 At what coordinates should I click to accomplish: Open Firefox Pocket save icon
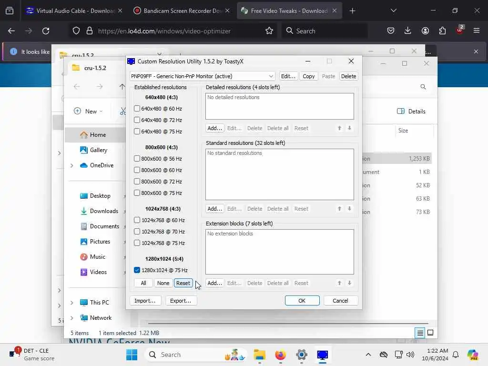pos(391,31)
